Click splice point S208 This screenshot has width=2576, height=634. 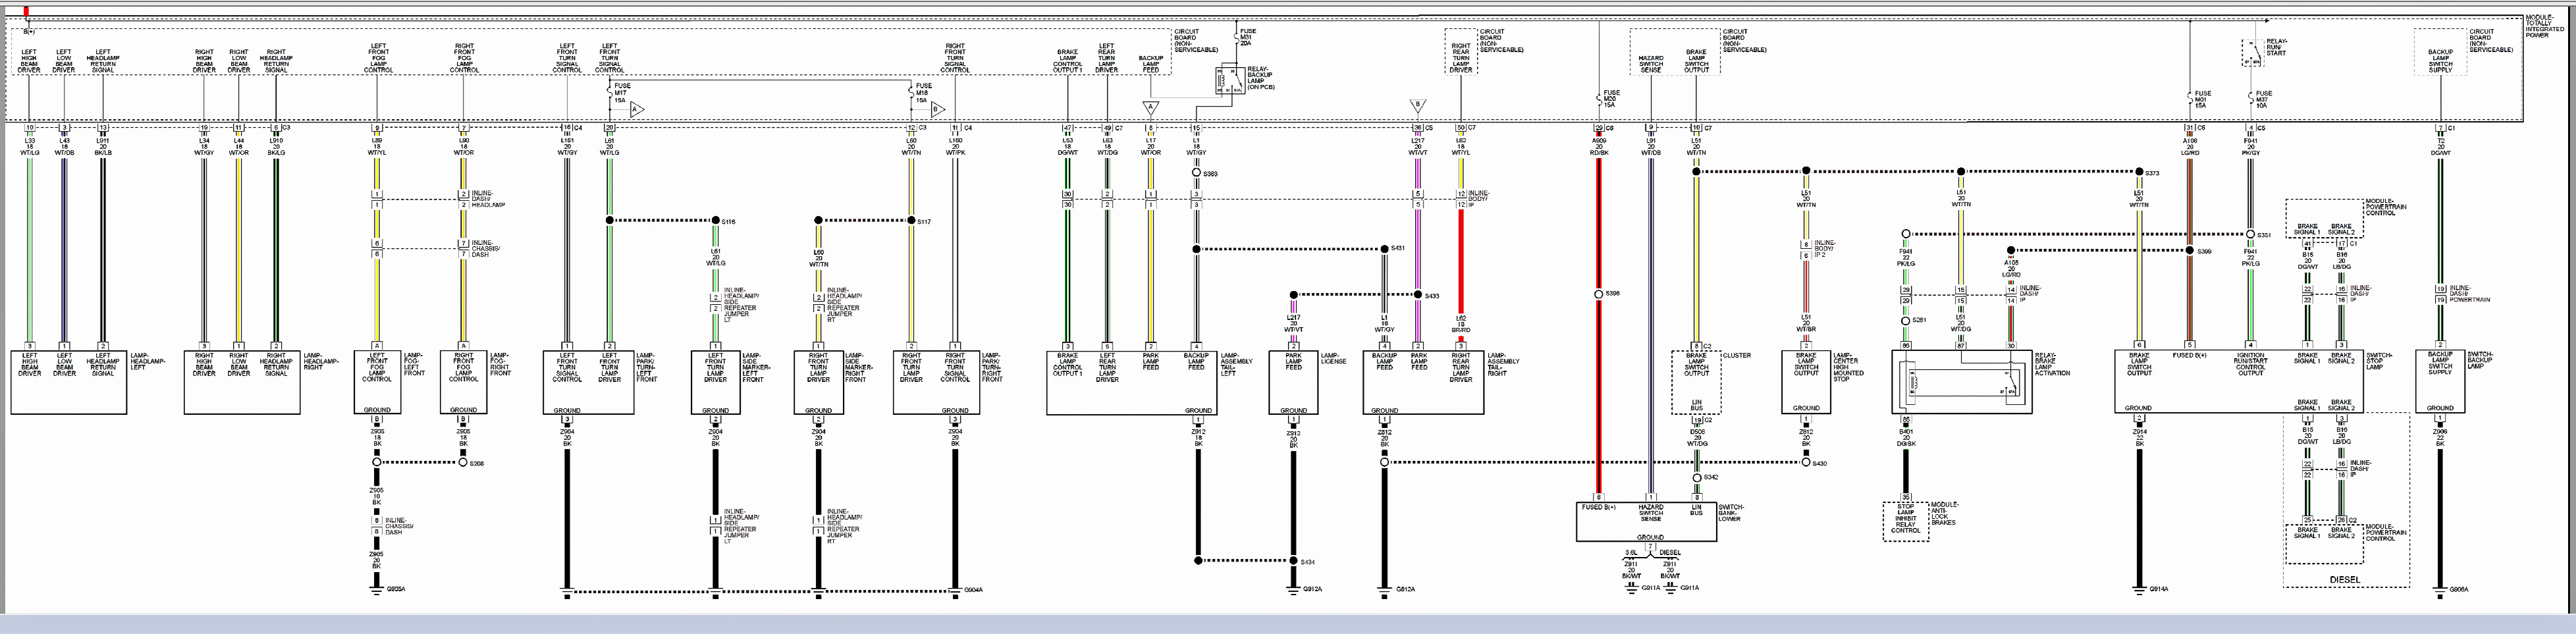click(463, 462)
